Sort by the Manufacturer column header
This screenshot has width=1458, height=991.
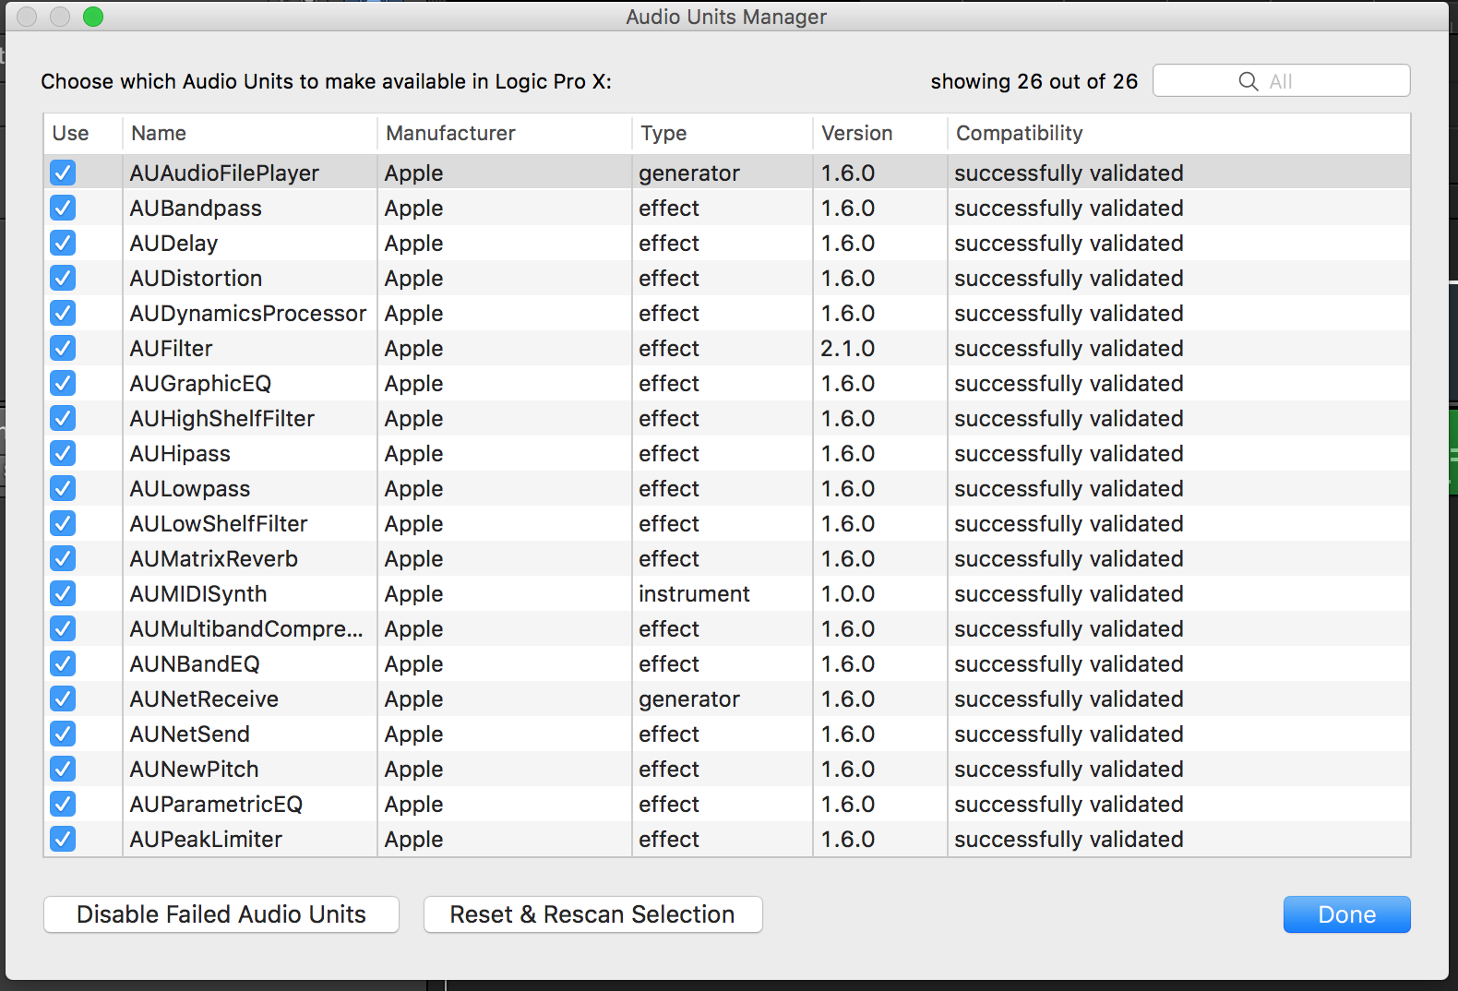tap(505, 133)
